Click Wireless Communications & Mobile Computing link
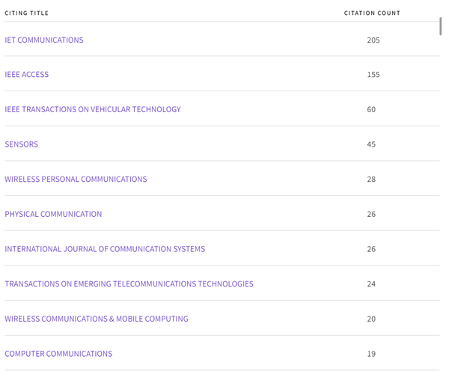This screenshot has width=449, height=371. coord(97,319)
